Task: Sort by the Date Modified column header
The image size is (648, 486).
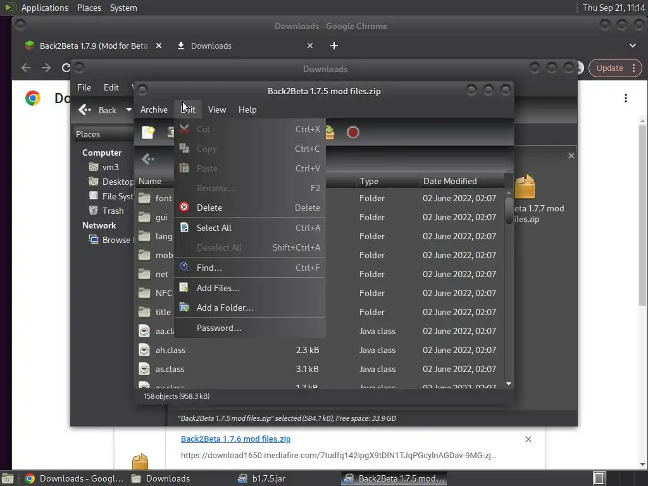Action: click(462, 181)
